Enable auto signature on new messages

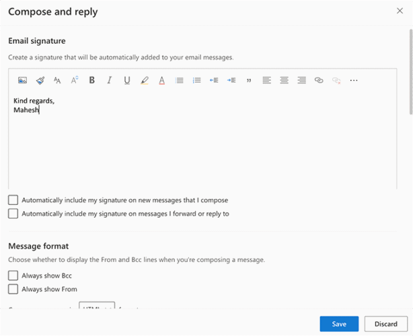click(x=13, y=200)
